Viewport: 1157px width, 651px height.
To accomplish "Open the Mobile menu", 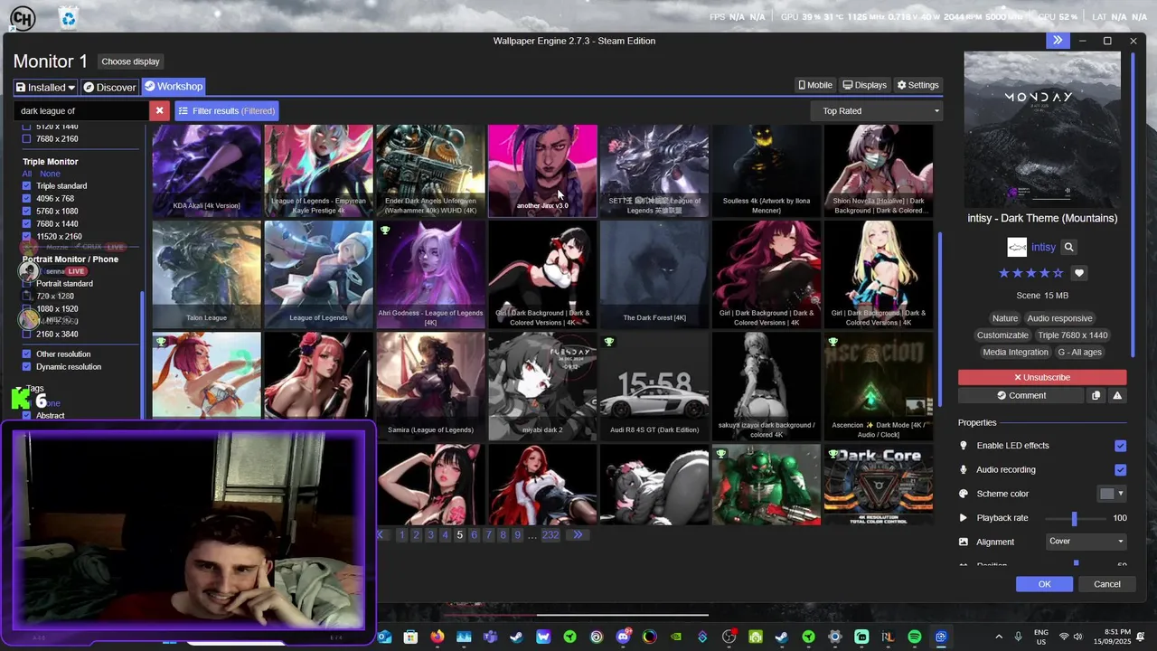I will [814, 85].
